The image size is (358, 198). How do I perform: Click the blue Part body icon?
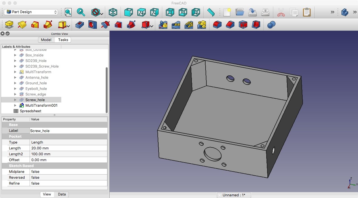[x=345, y=12]
